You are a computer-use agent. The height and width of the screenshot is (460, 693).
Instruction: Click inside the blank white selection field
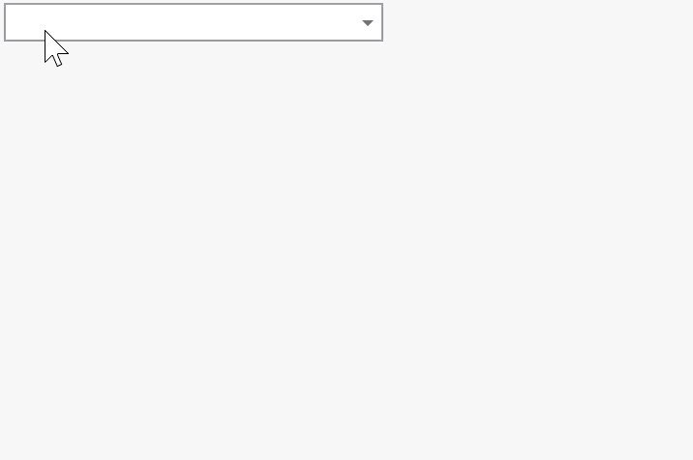coord(194,22)
